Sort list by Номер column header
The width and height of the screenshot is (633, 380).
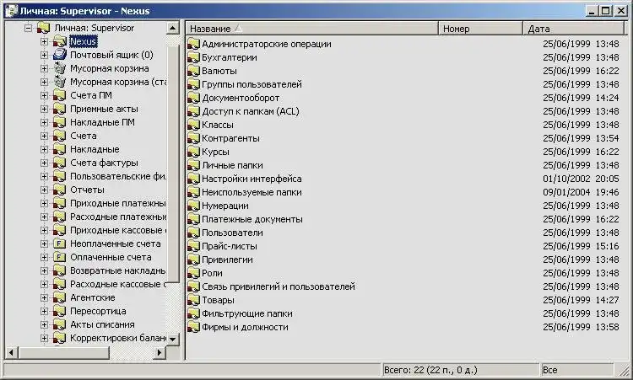(x=480, y=29)
